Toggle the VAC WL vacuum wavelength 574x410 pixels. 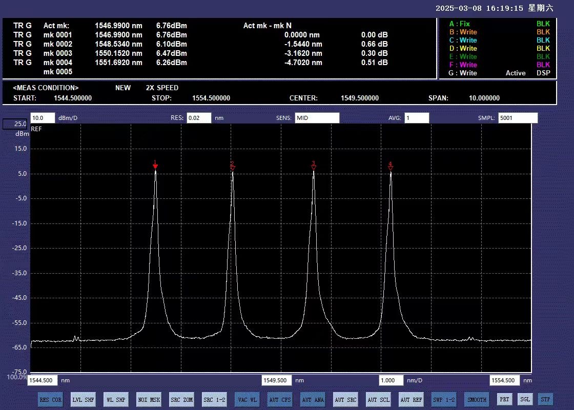(247, 399)
